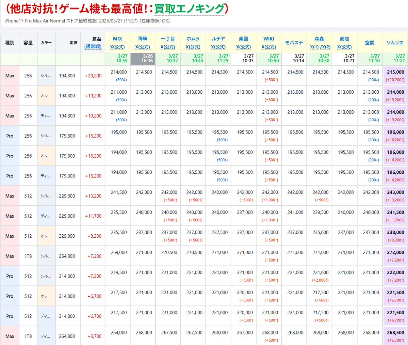Screen dimensions: 408x345
Task: Click the 定価 column header
Action: pyautogui.click(x=68, y=43)
